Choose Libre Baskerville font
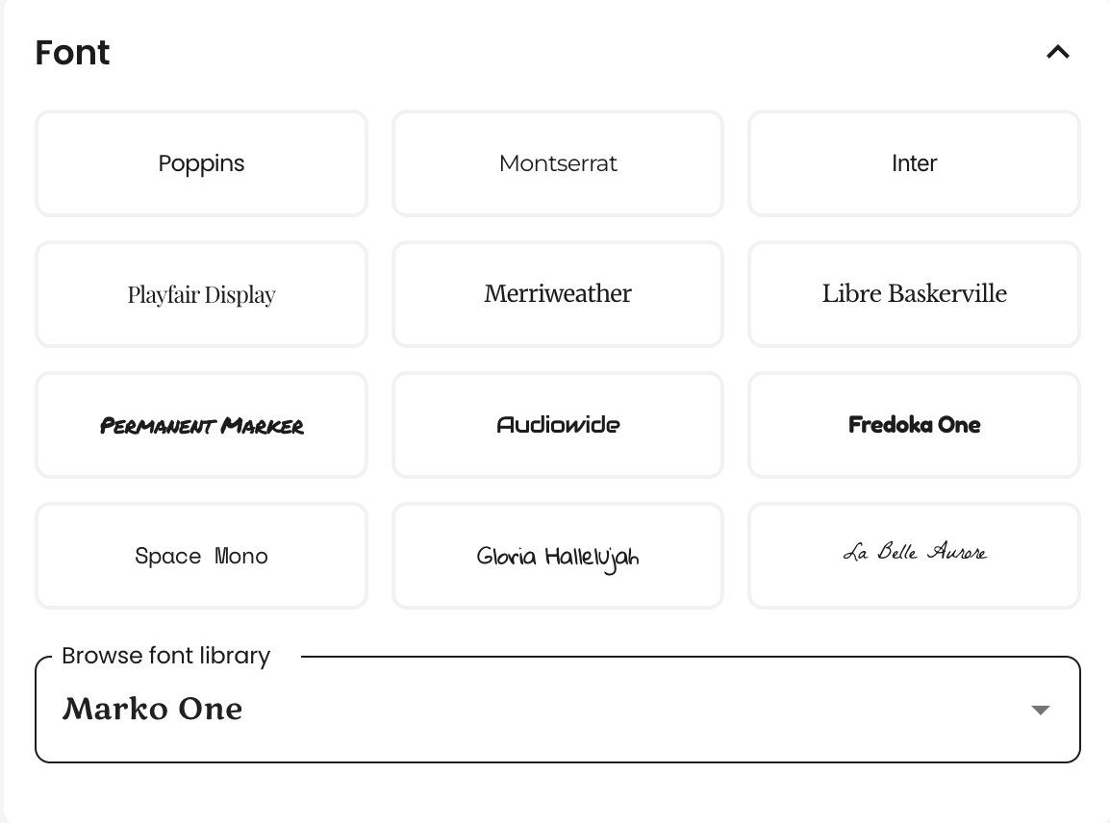 914,294
